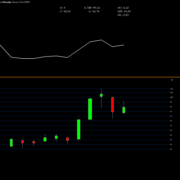
Task: Click the peak of the white line
Action: pos(101,40)
